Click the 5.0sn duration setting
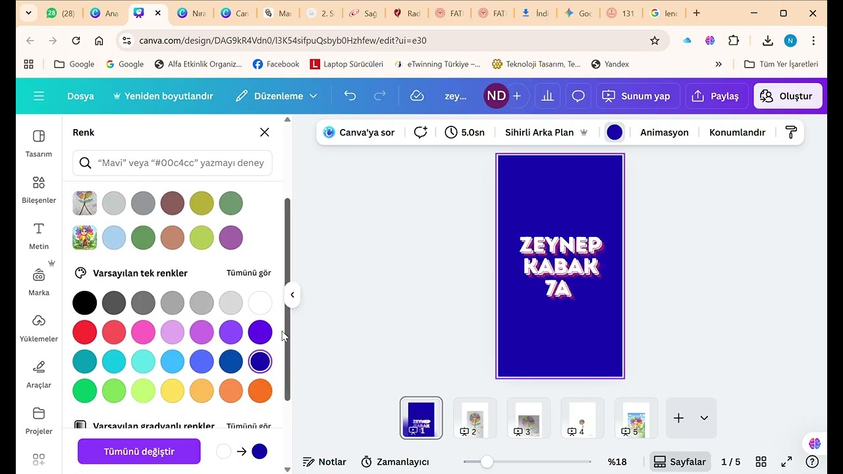The image size is (843, 474). (465, 132)
